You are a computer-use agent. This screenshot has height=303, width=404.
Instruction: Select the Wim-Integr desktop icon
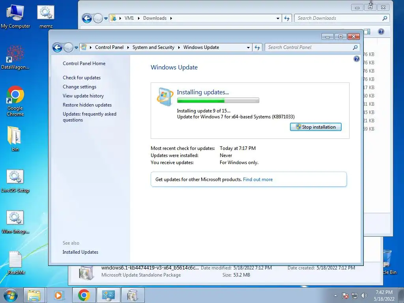click(x=15, y=222)
